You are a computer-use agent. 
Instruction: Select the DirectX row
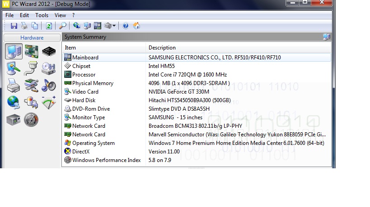(197, 152)
